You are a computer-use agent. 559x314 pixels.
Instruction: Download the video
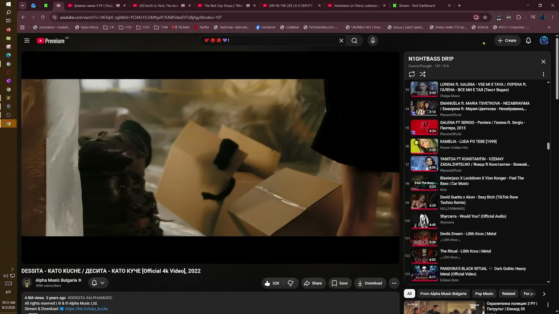coord(369,283)
